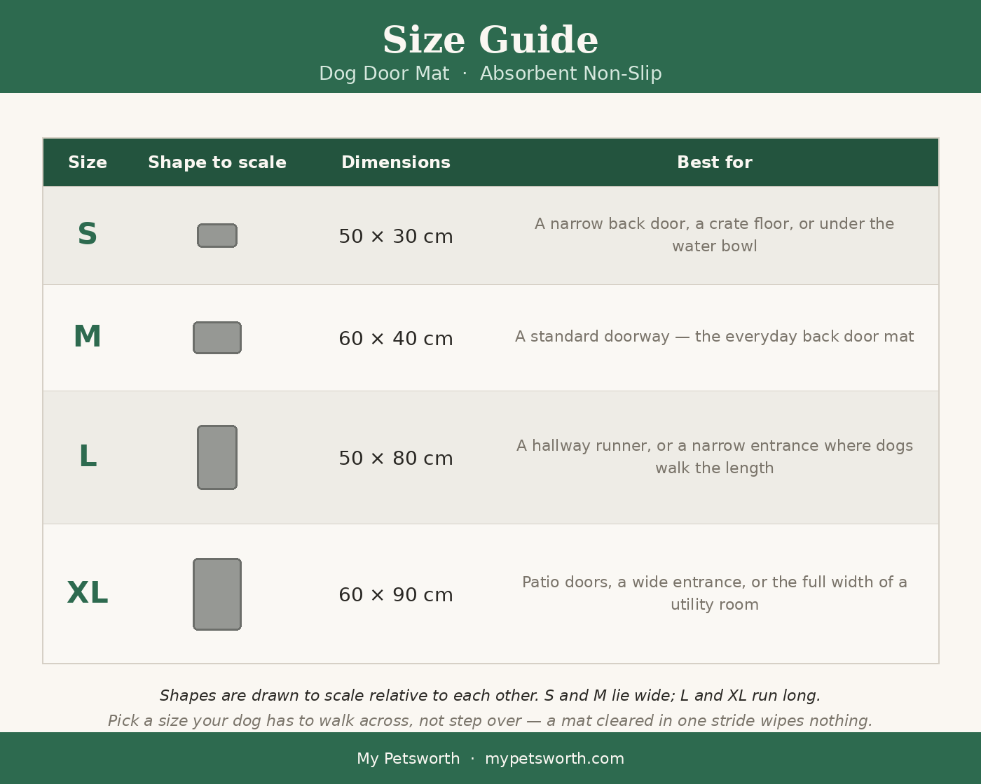The height and width of the screenshot is (784, 981).
Task: Select the 'Best for' column header
Action: coord(715,163)
